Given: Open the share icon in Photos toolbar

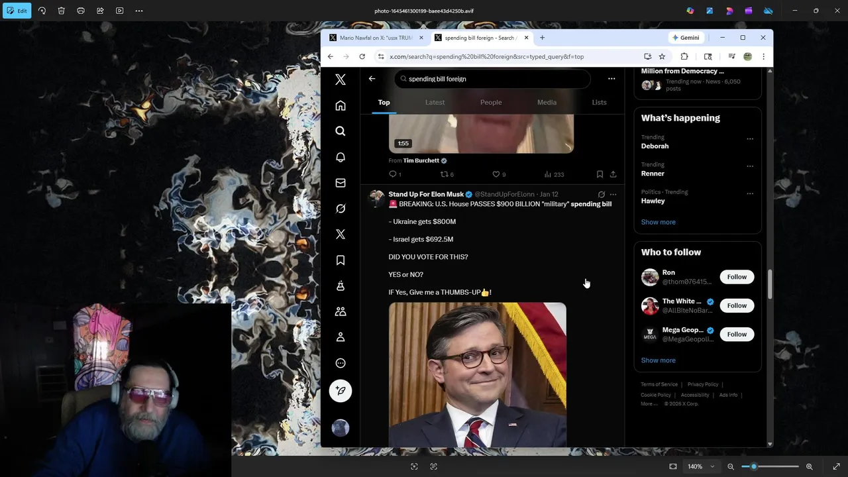Looking at the screenshot, I should (x=100, y=11).
